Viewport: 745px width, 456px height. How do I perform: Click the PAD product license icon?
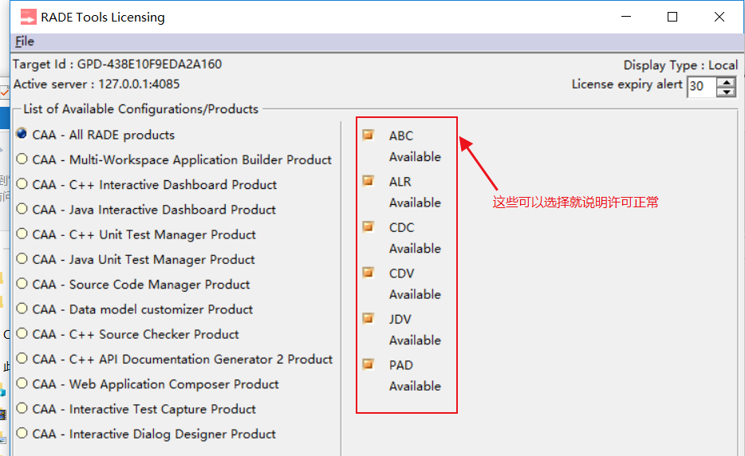click(x=368, y=364)
